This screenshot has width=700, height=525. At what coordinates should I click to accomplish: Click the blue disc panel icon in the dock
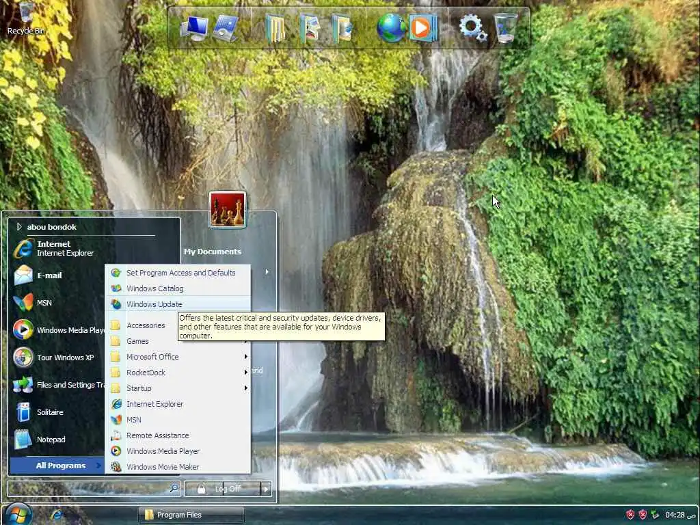pyautogui.click(x=226, y=27)
